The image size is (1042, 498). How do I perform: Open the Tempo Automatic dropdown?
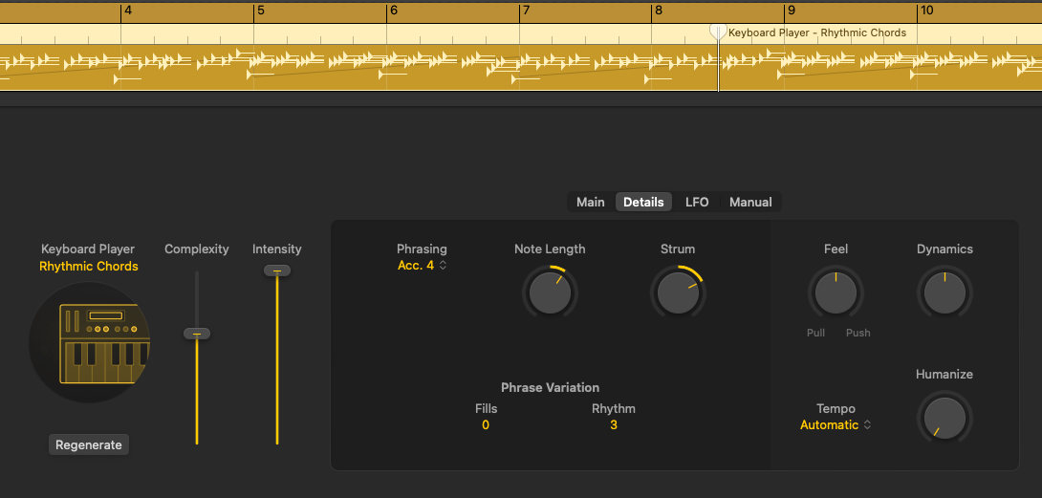[x=836, y=425]
